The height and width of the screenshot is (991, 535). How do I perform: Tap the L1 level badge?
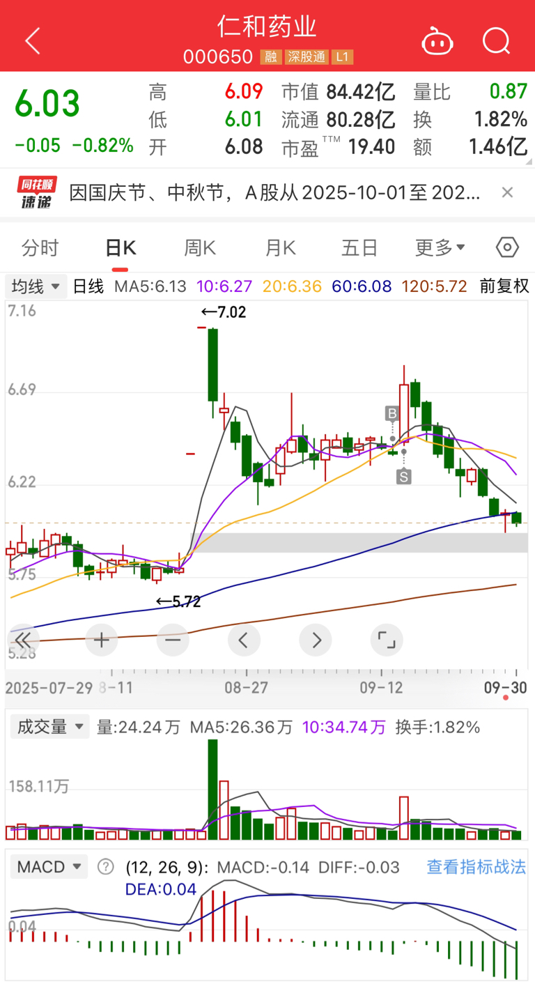342,57
